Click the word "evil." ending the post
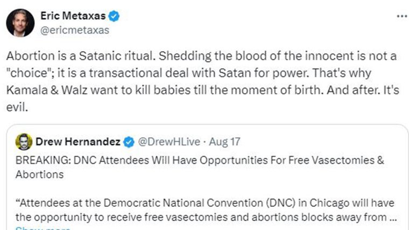Image resolution: width=409 pixels, height=230 pixels. click(19, 103)
